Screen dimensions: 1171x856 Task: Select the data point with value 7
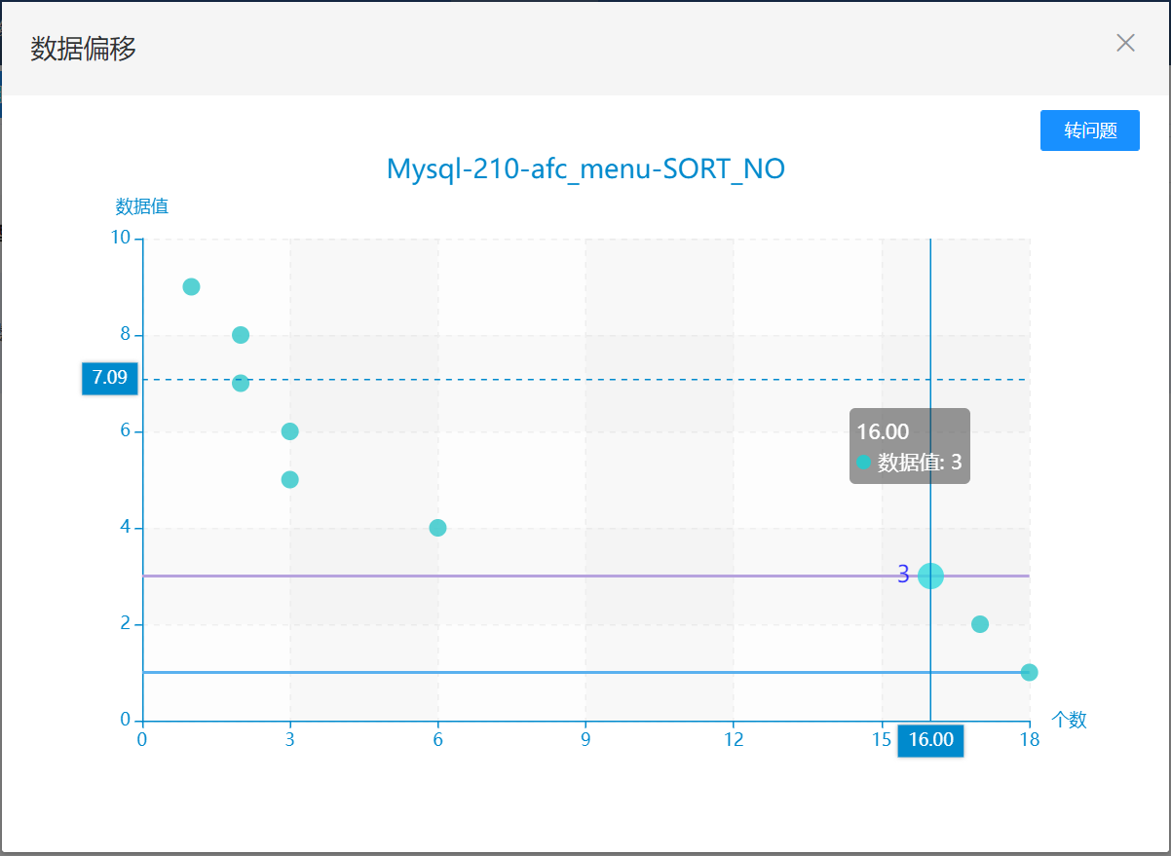(x=241, y=383)
